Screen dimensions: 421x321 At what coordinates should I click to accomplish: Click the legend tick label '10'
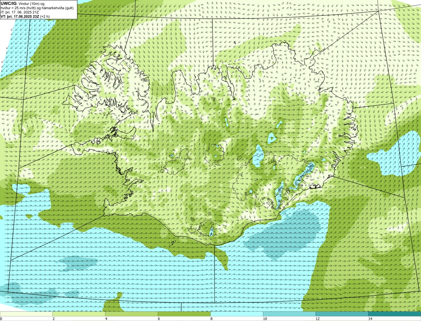(x=264, y=319)
